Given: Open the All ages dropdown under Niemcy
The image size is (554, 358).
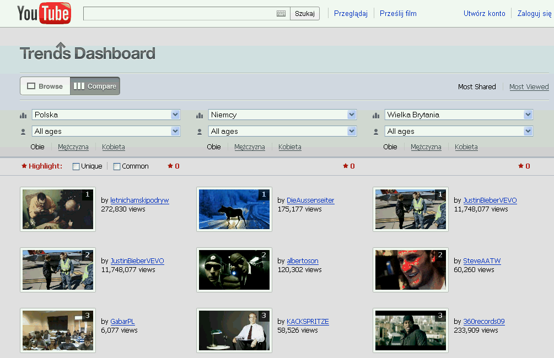Looking at the screenshot, I should (282, 131).
